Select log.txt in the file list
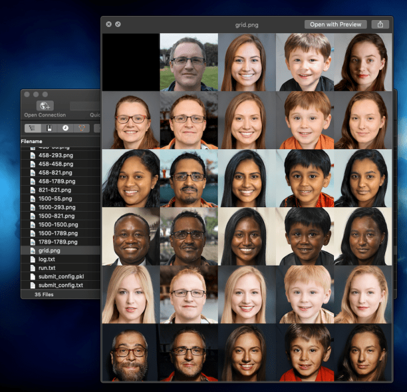The height and width of the screenshot is (392, 407). [x=47, y=259]
